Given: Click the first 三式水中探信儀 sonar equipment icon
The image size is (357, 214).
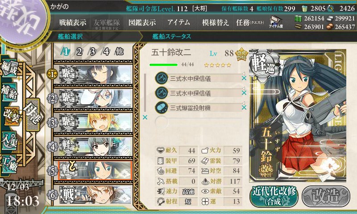Looking at the screenshot, I should [162, 78].
